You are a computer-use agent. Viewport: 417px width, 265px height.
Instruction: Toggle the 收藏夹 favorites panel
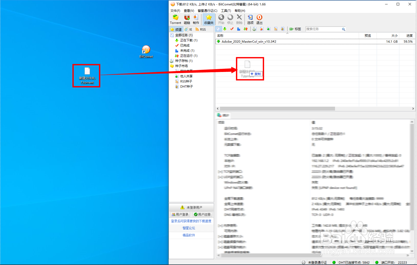(209, 19)
